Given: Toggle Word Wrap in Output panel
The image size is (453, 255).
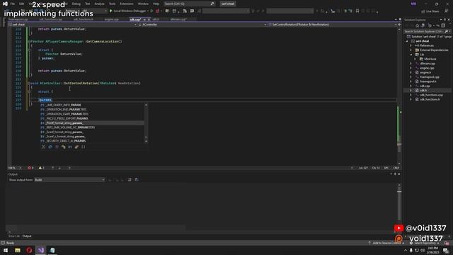Looking at the screenshot, I should (x=137, y=180).
